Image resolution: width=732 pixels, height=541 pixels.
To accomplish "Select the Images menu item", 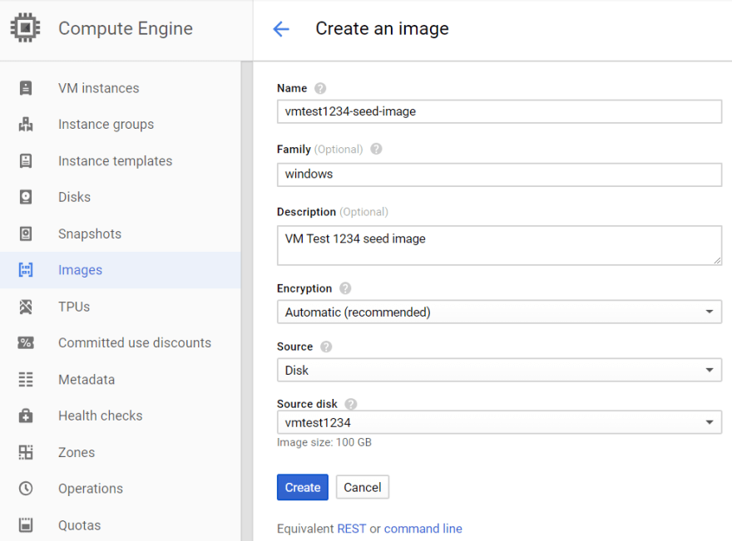I will point(121,270).
